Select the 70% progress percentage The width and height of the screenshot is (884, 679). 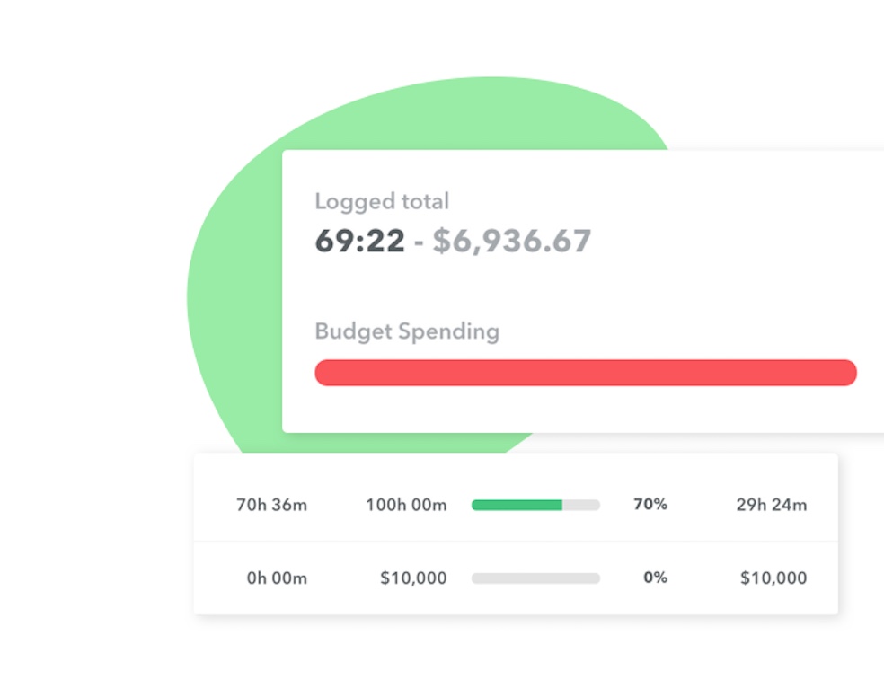tap(650, 505)
